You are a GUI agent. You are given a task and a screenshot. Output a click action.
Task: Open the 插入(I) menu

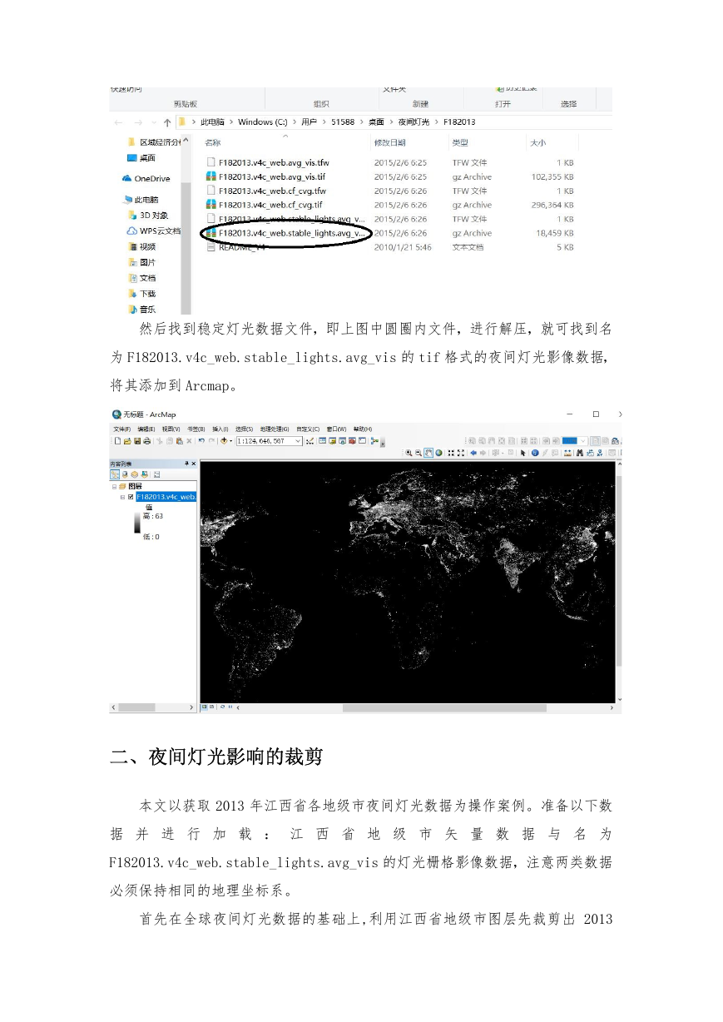(220, 429)
